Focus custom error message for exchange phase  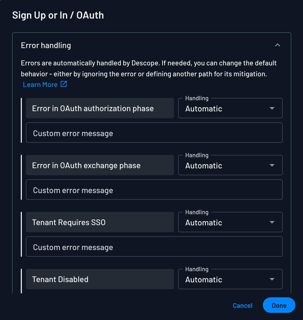(154, 190)
